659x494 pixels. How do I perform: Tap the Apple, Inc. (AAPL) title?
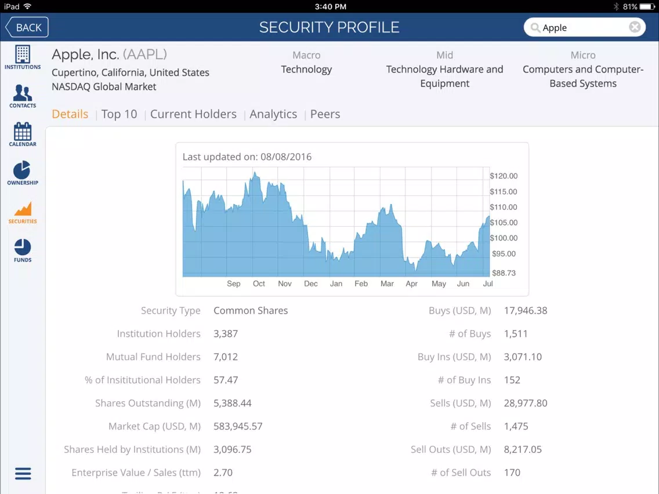pos(109,54)
